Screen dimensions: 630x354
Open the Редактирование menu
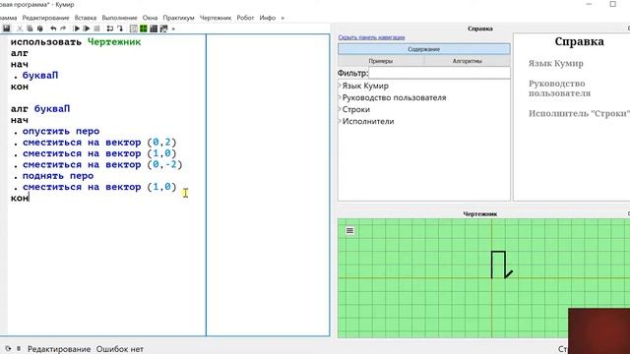pos(45,18)
